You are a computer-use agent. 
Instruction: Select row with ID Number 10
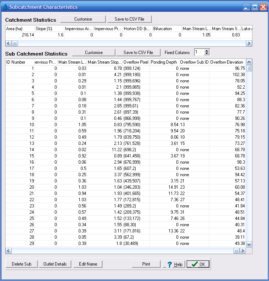pos(20,125)
